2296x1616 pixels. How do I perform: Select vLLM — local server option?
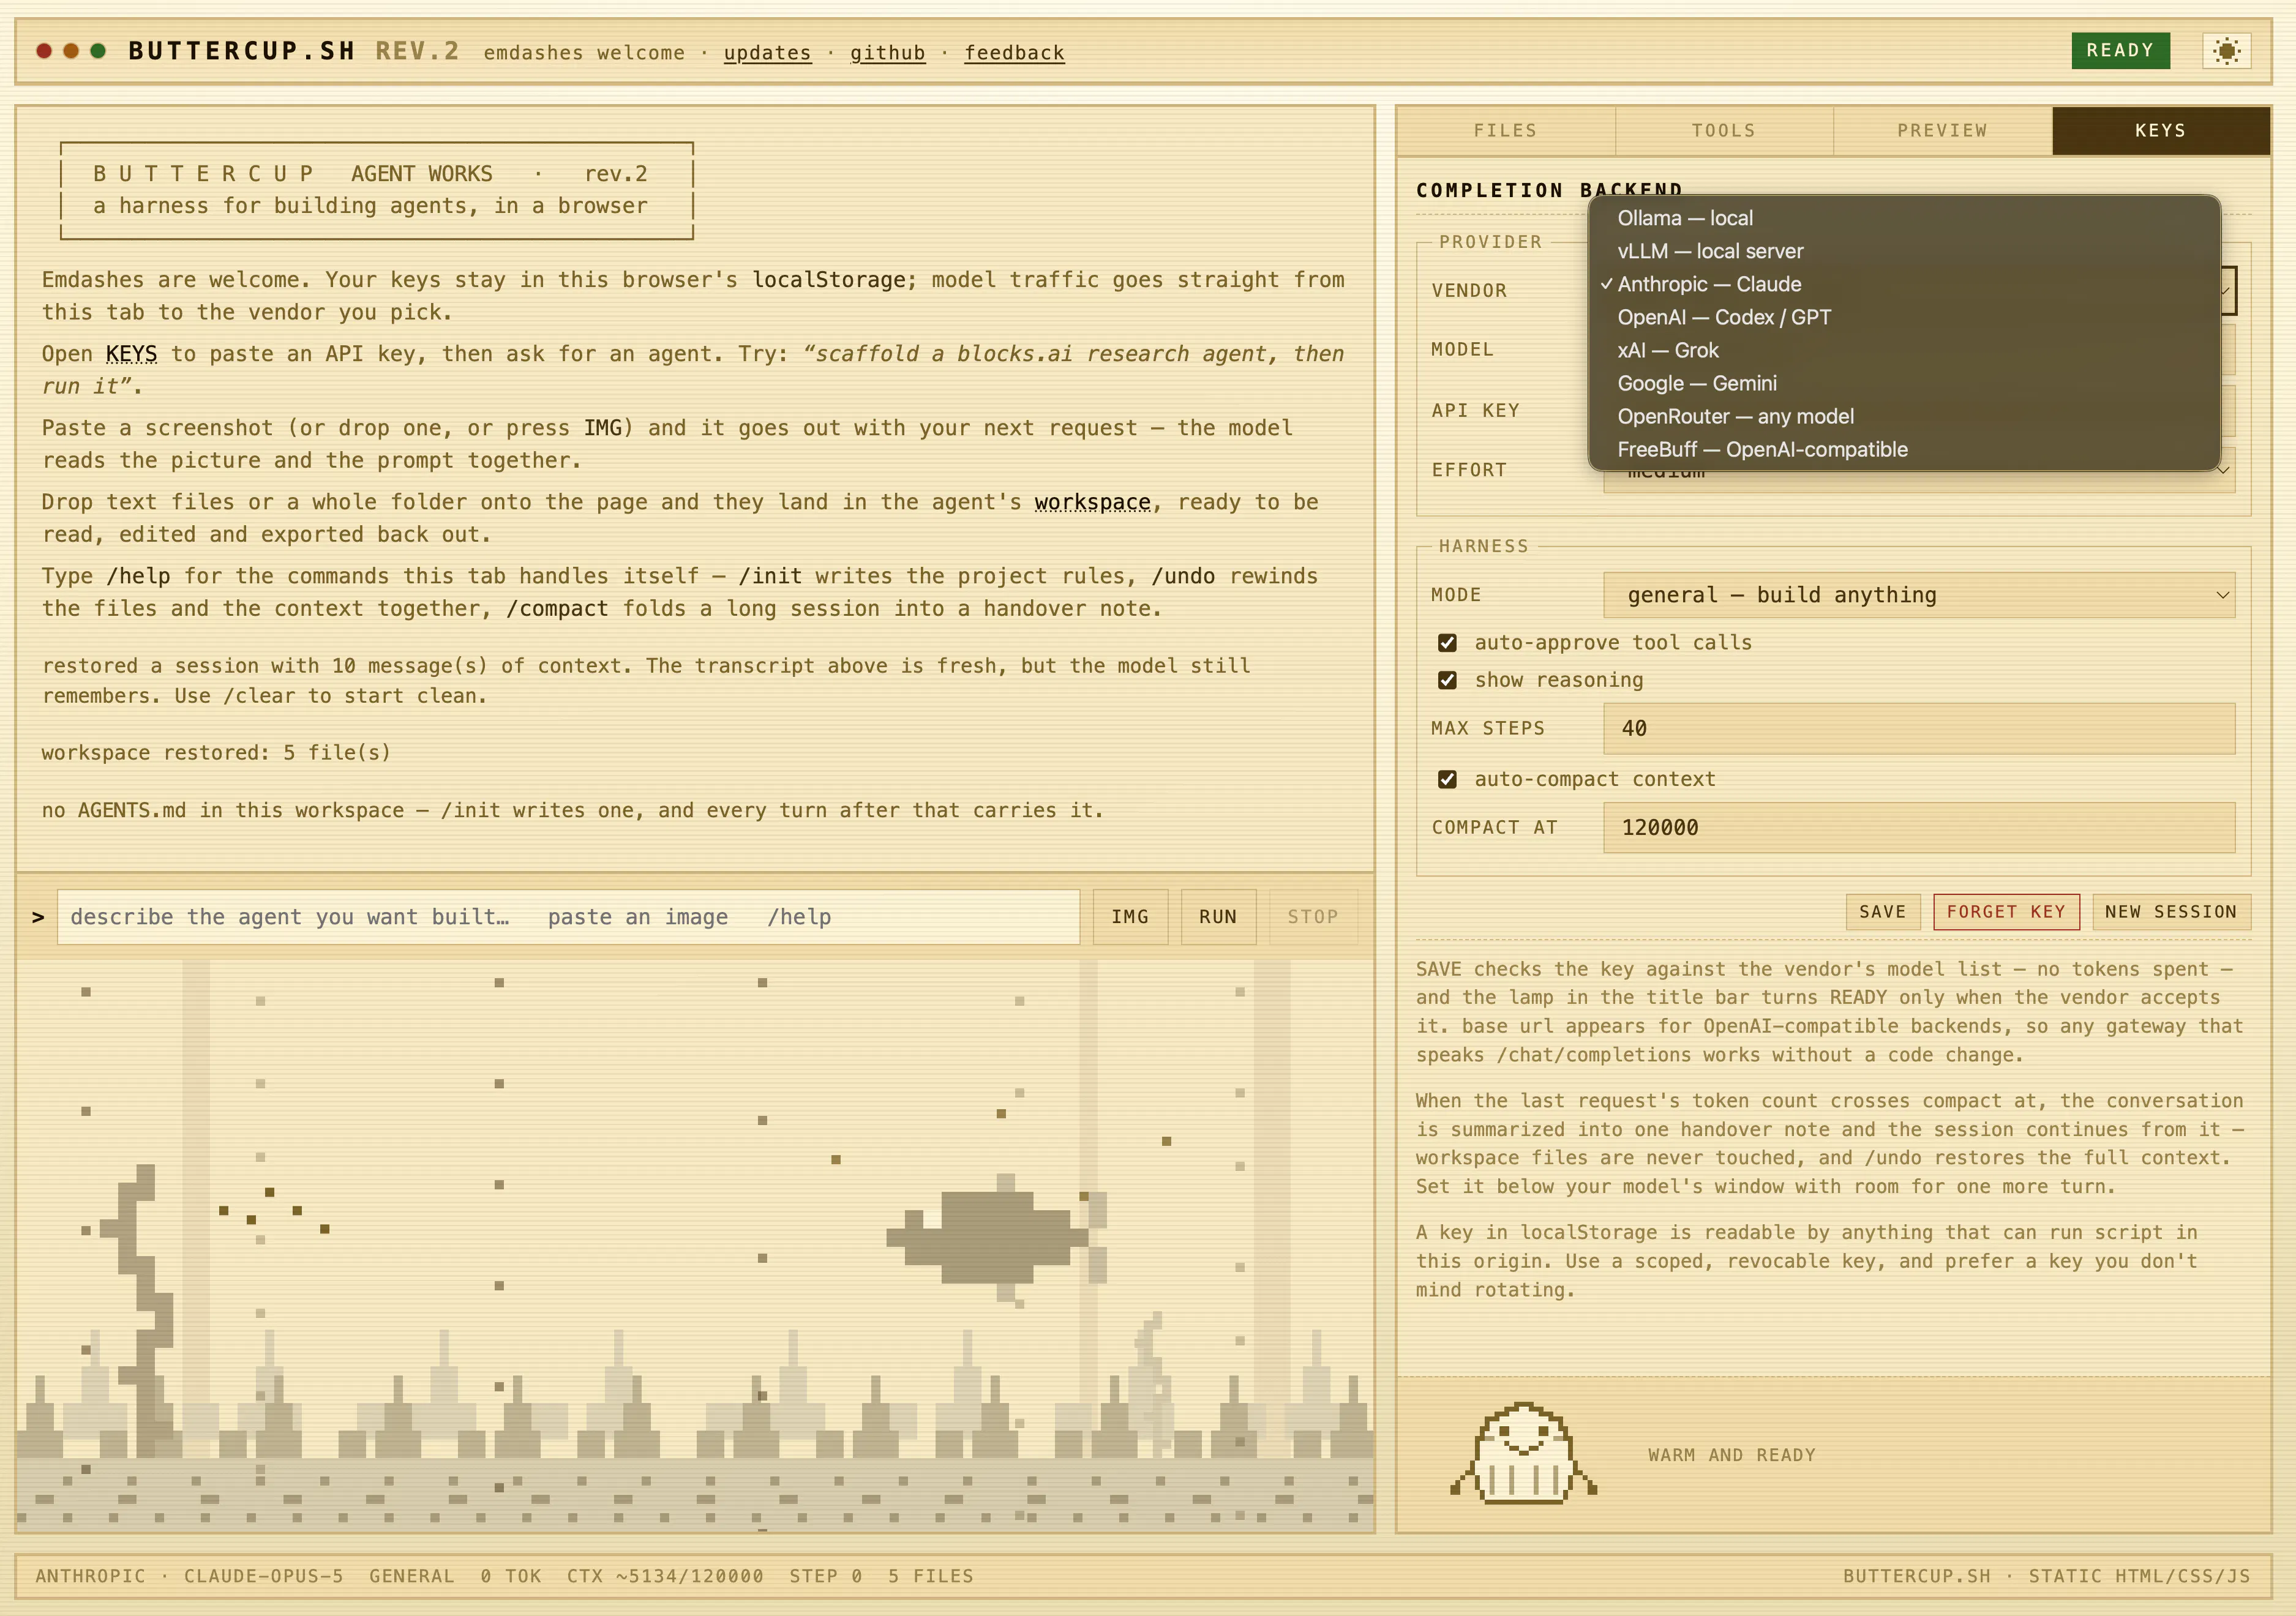coord(1904,251)
